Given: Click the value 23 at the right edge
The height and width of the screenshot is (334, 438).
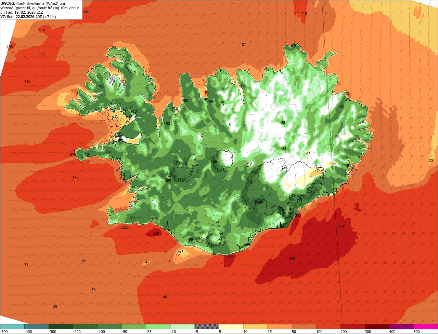Looking at the screenshot, I should pyautogui.click(x=431, y=161).
